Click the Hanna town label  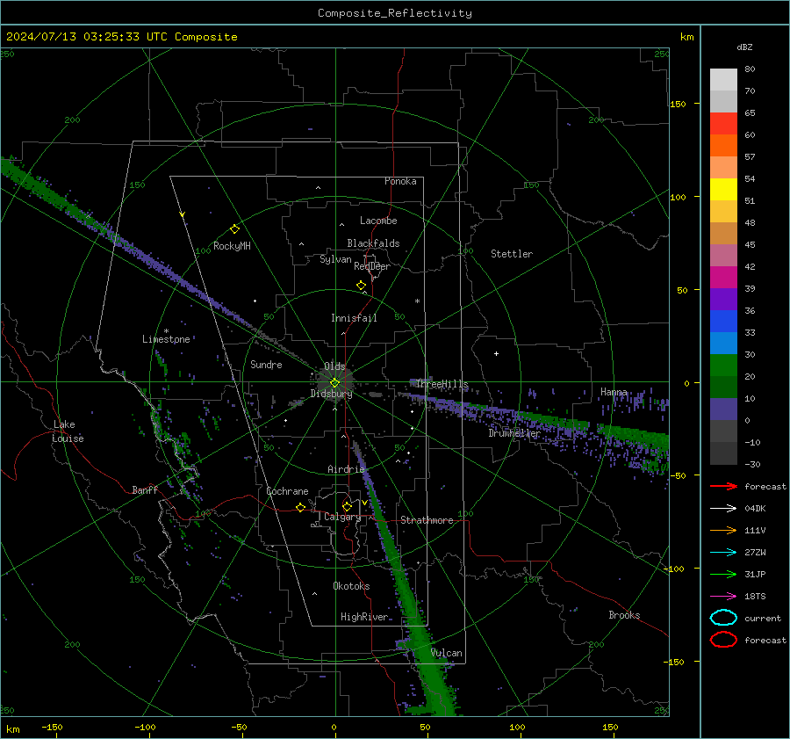click(x=614, y=392)
